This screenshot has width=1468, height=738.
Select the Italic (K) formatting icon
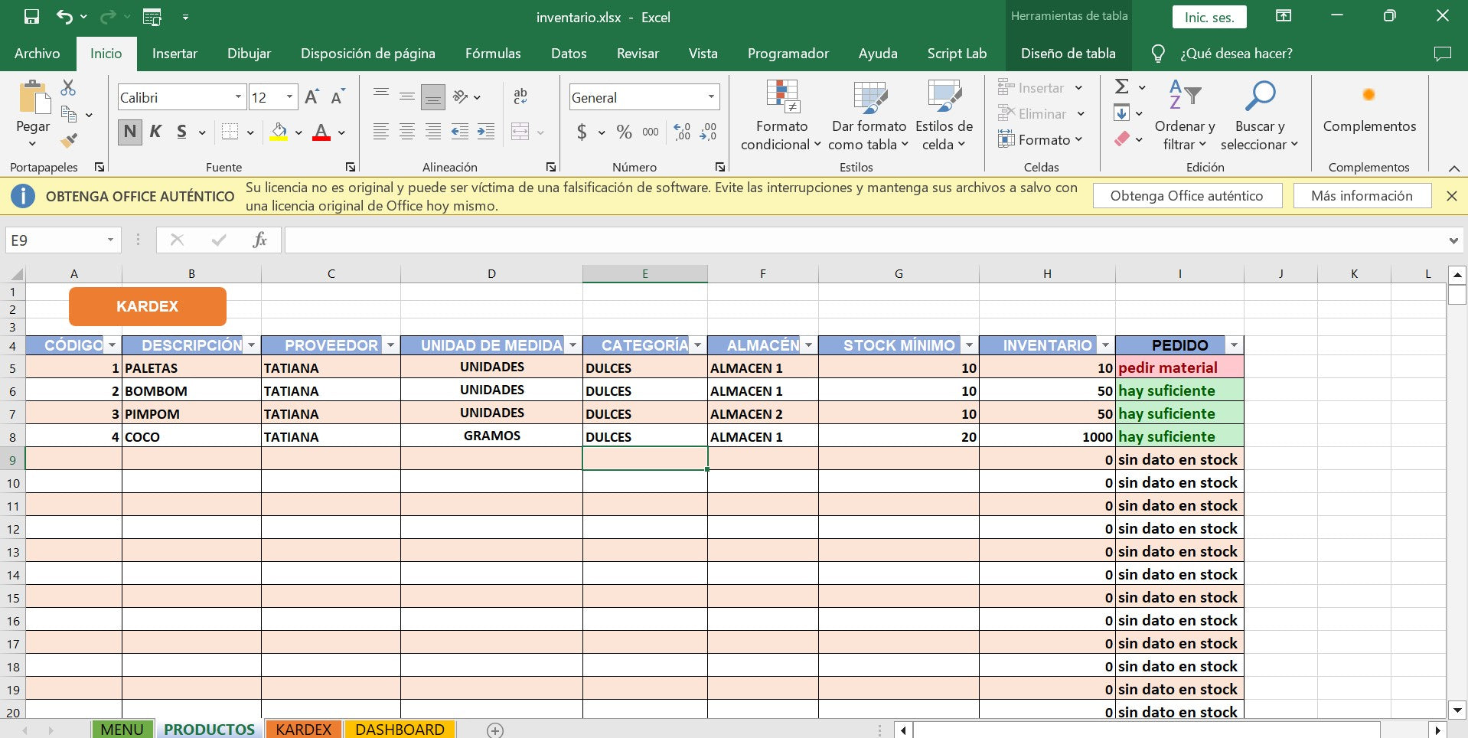click(x=155, y=131)
